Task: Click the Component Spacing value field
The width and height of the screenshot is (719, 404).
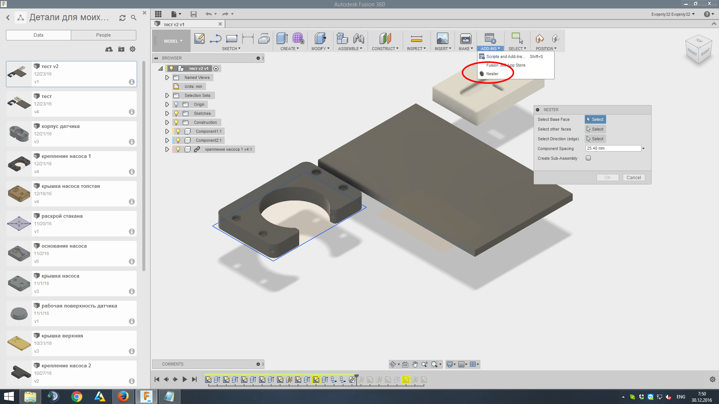Action: [x=613, y=149]
